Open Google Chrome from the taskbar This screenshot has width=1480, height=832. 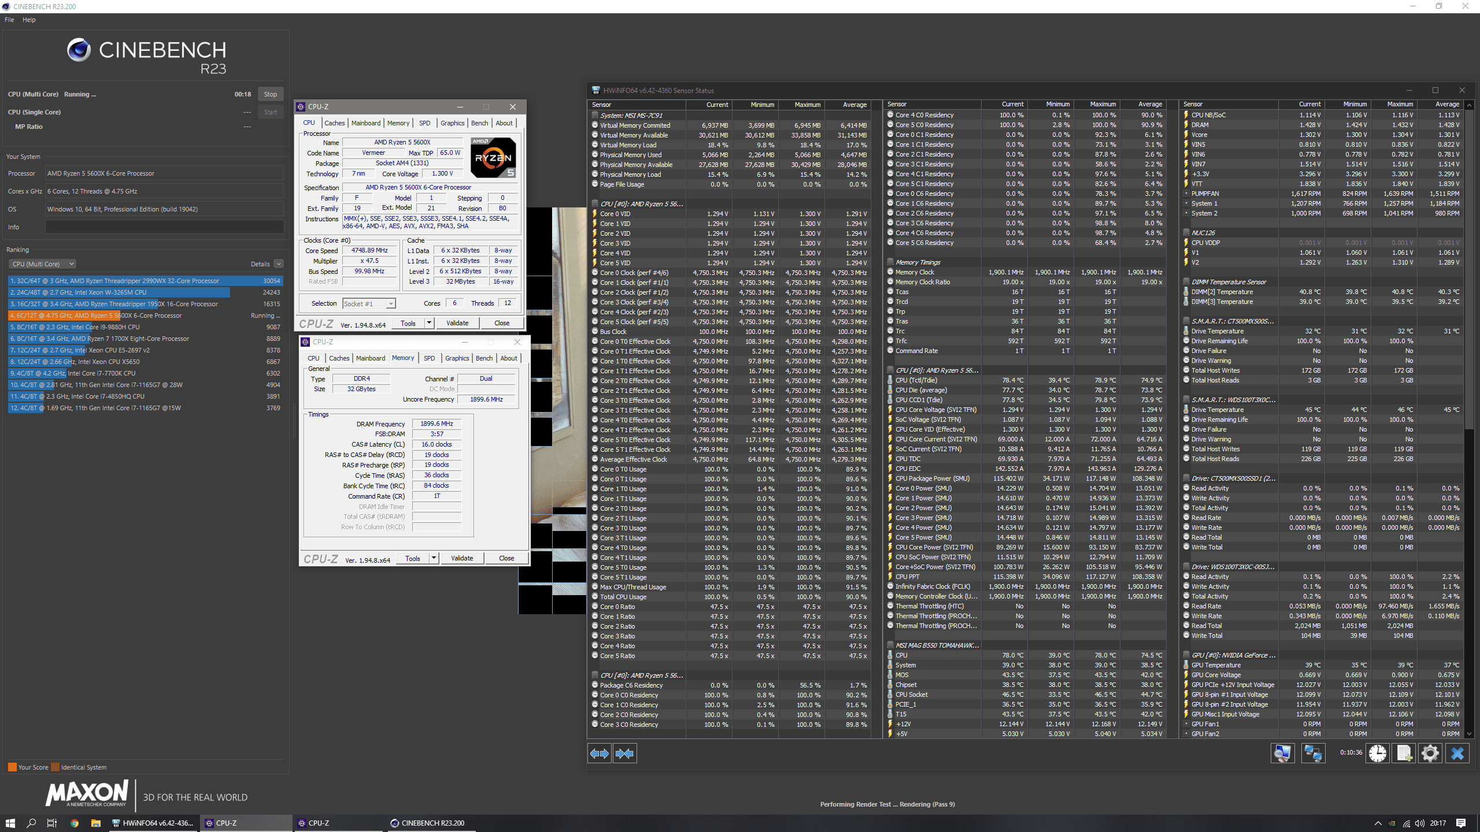75,823
